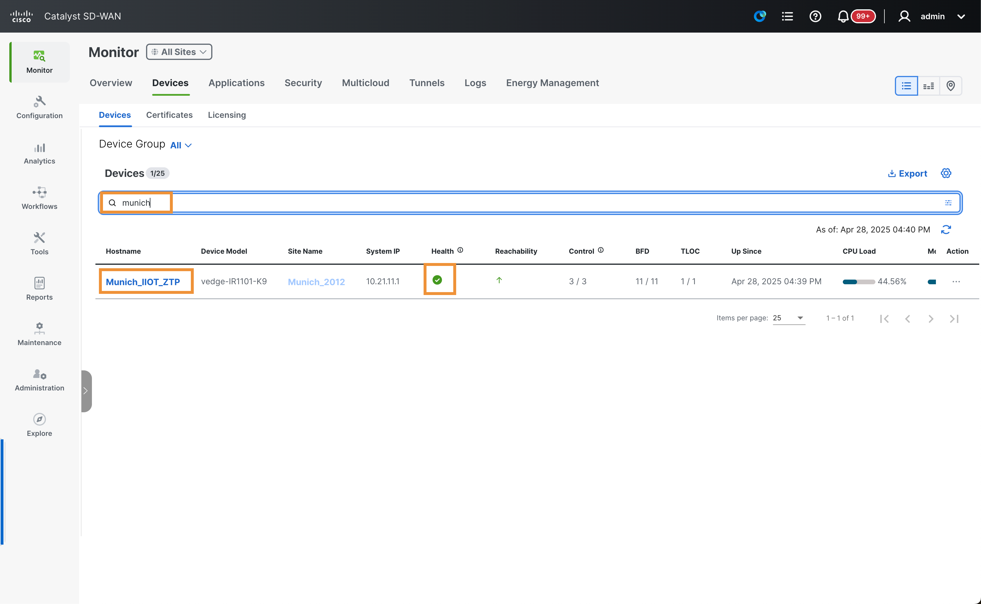Open notifications bell with 99+ badge

pos(856,16)
